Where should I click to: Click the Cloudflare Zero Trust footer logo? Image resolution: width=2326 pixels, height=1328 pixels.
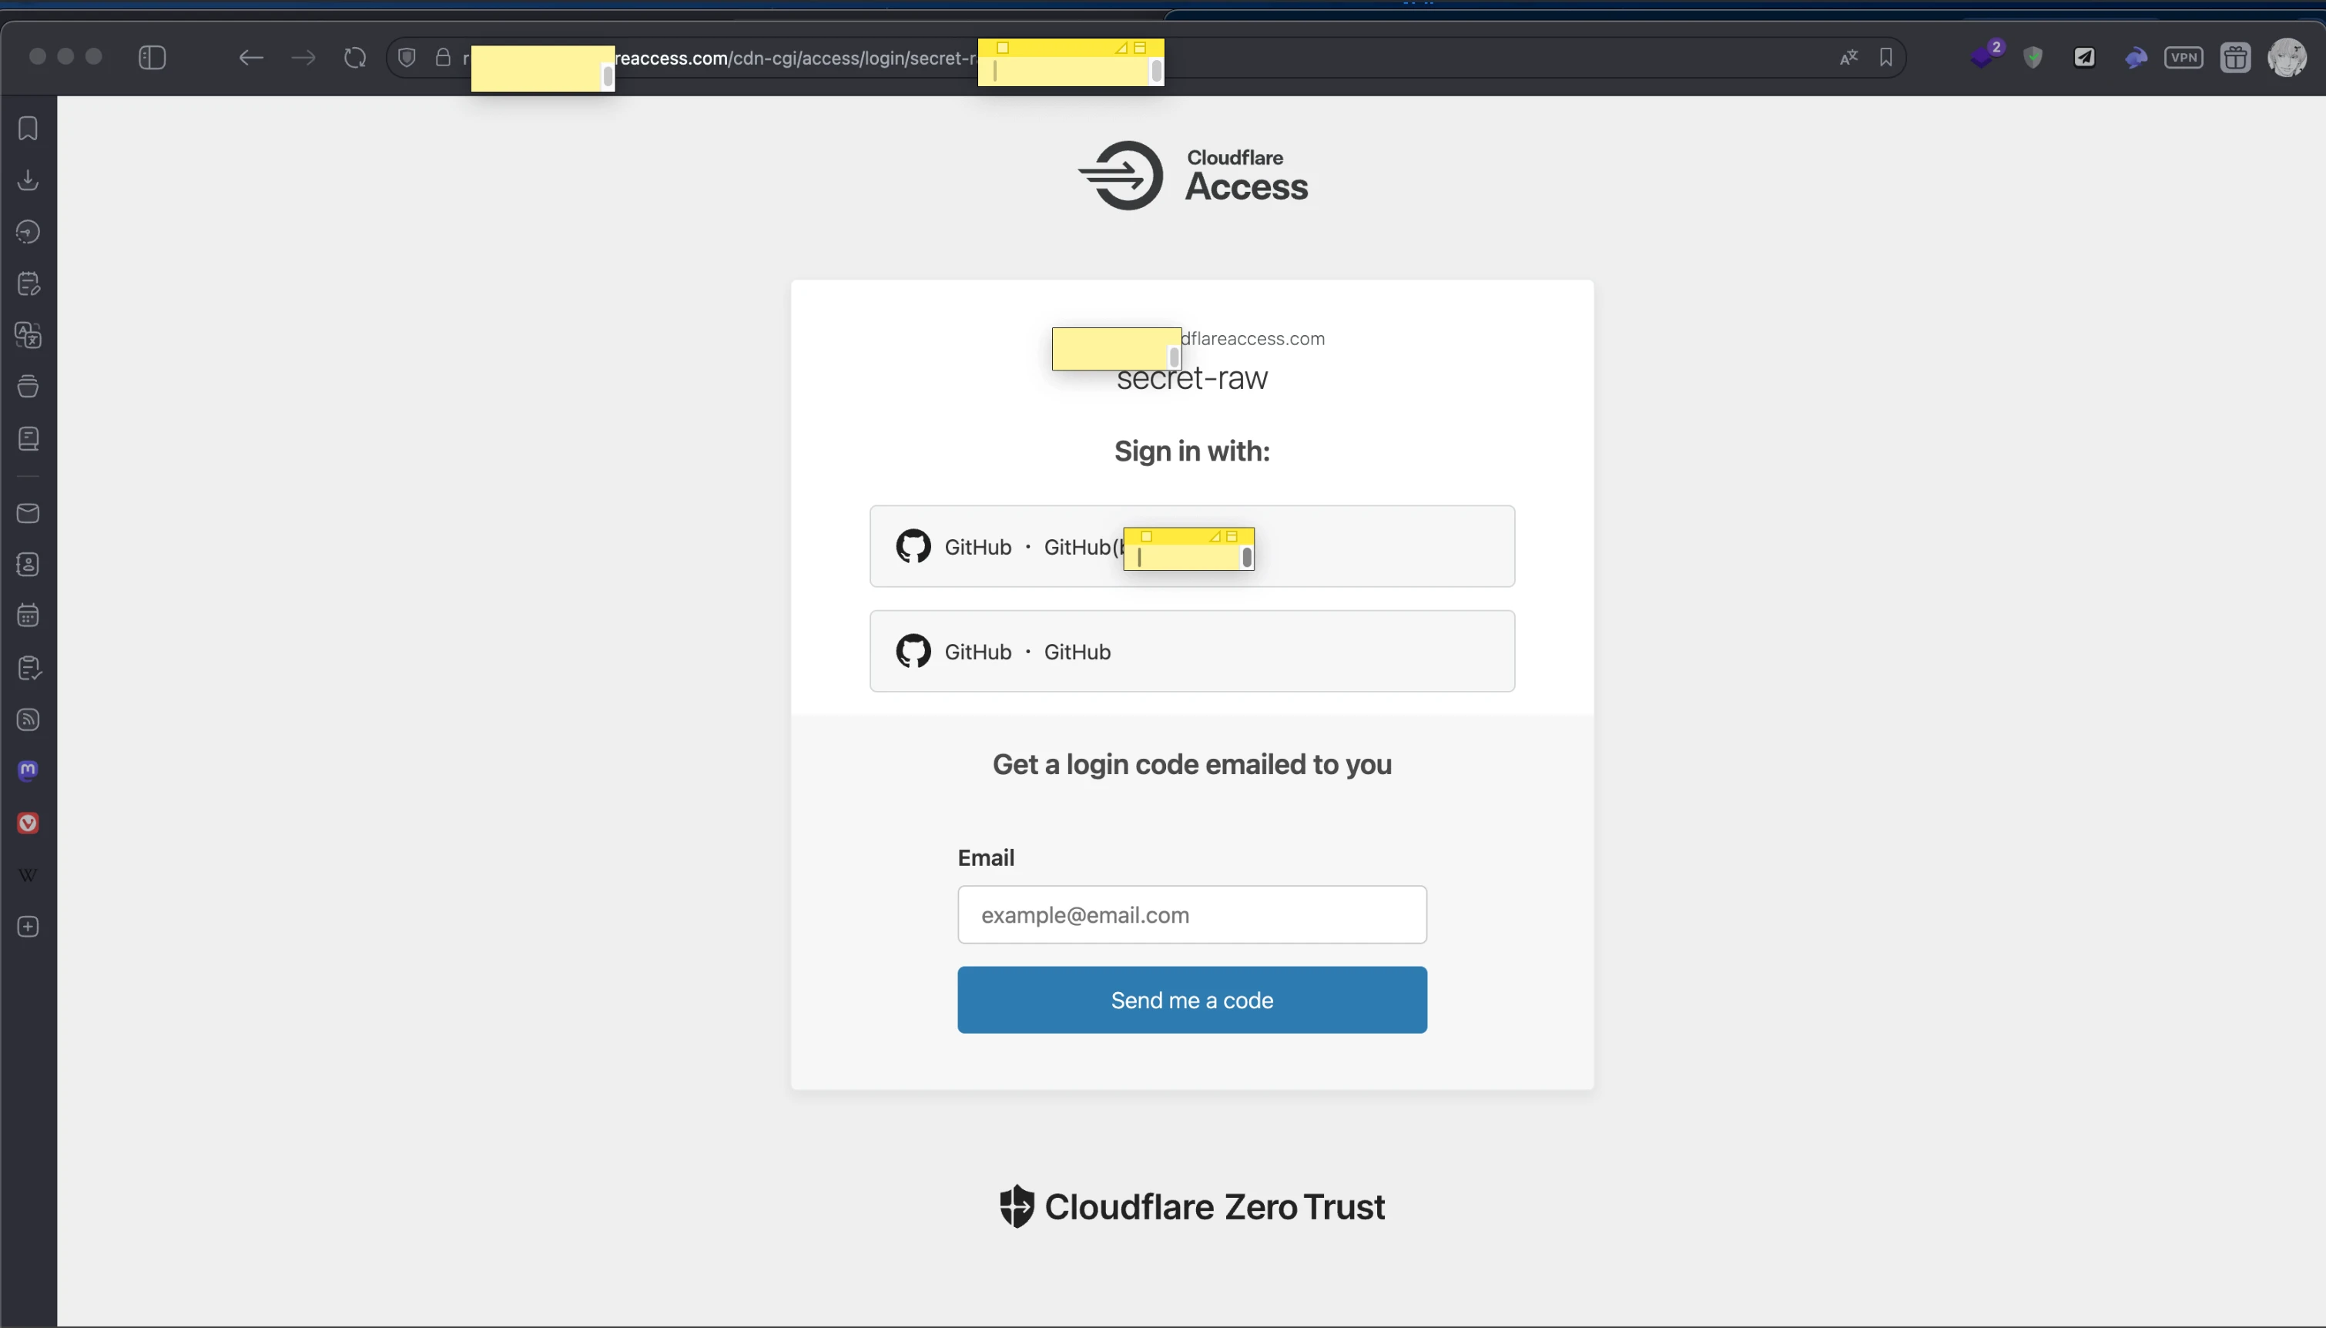click(1191, 1207)
